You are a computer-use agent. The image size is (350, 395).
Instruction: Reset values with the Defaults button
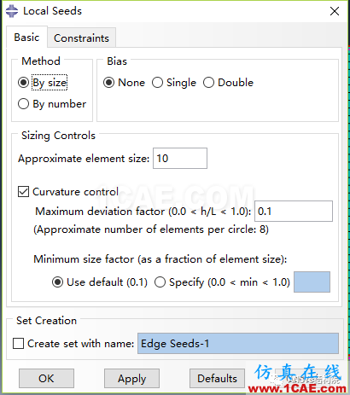217,379
